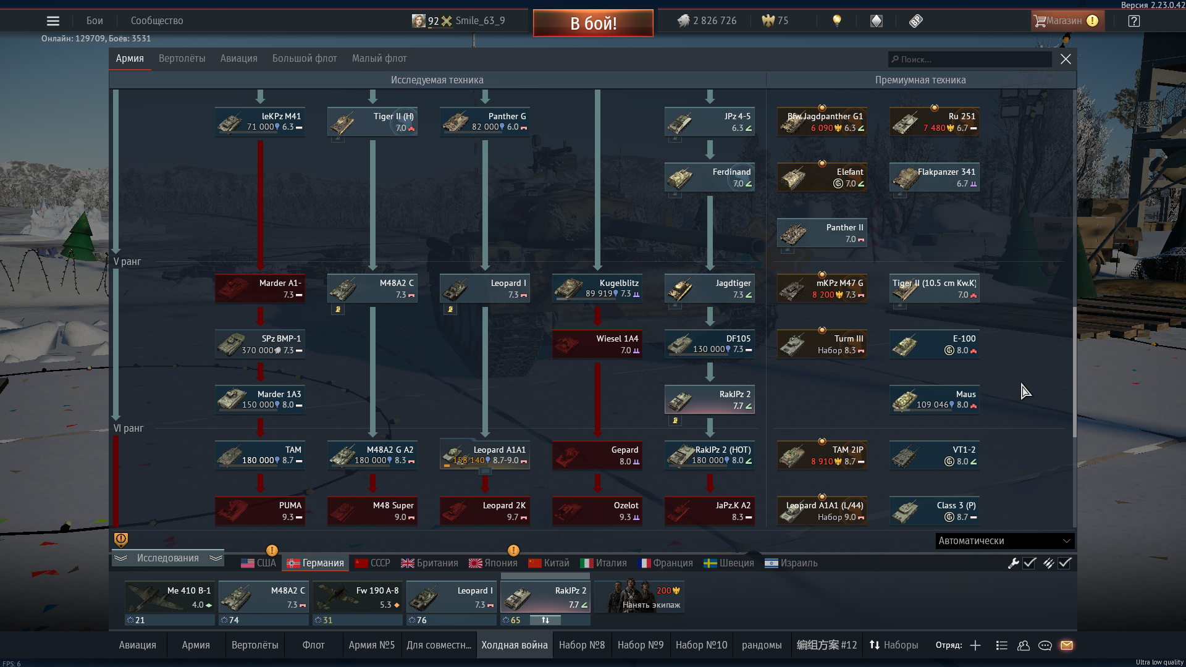
Task: Open the help question mark icon
Action: (1134, 21)
